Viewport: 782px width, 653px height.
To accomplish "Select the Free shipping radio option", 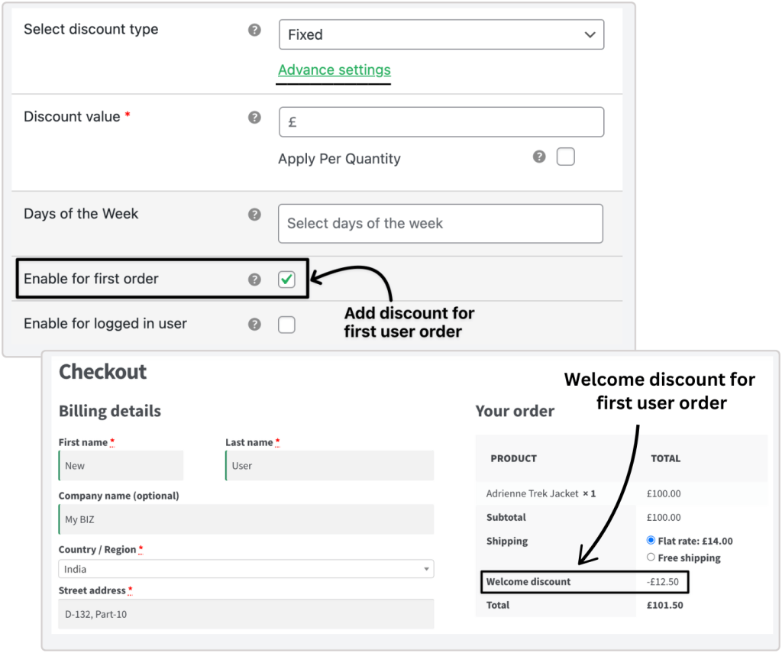I will tap(651, 558).
